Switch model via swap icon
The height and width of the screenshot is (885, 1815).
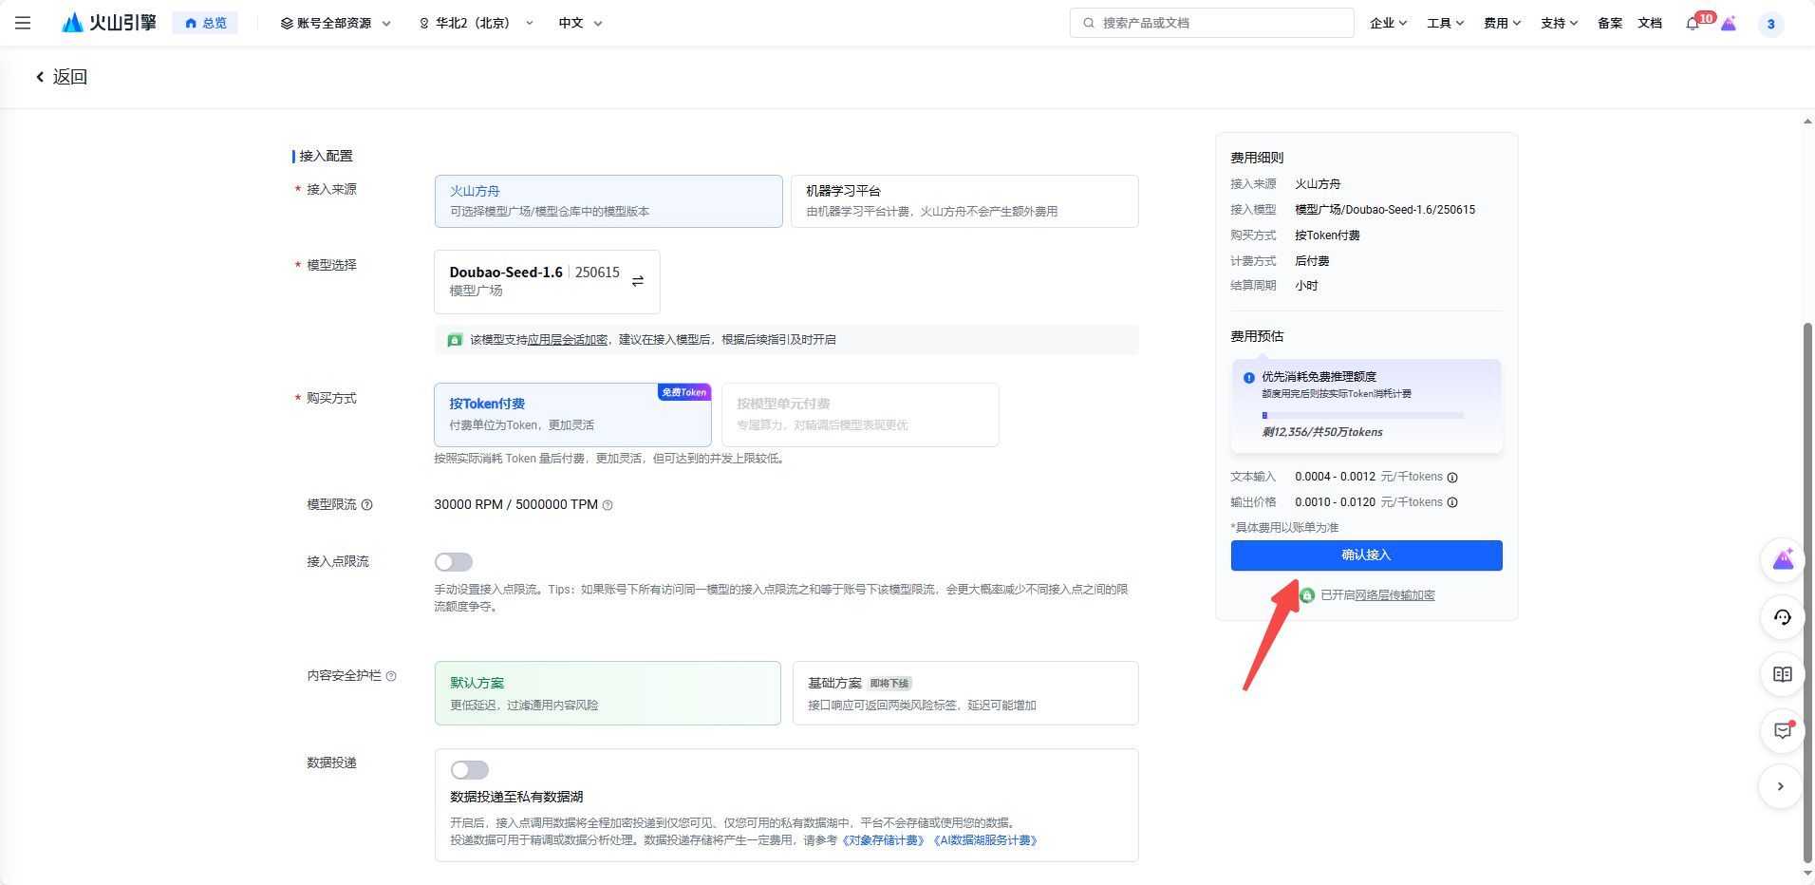click(x=638, y=281)
